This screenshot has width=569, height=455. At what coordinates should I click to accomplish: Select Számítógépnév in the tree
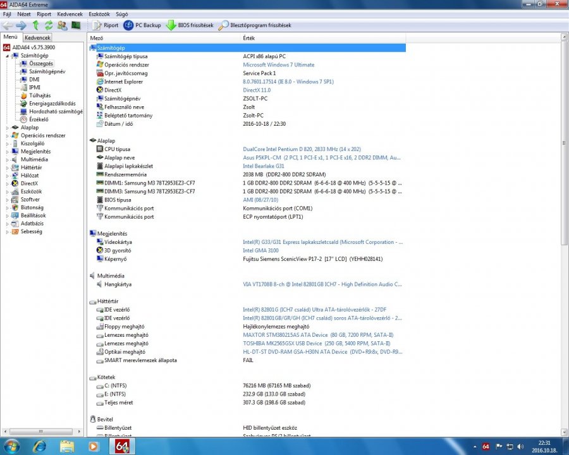click(47, 71)
